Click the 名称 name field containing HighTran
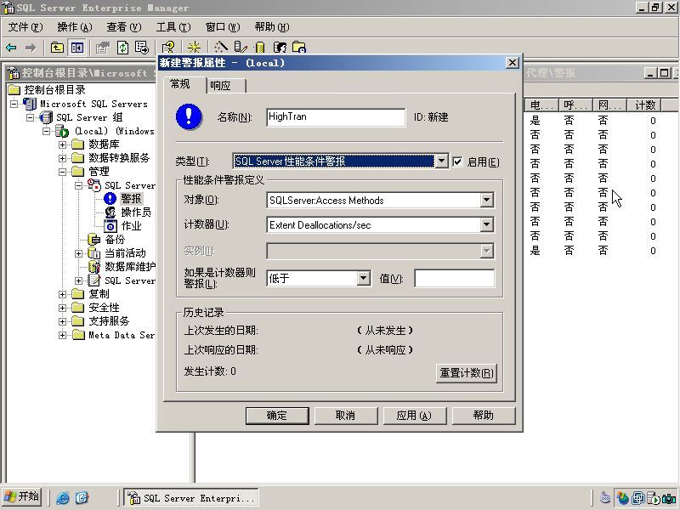Screen dimensions: 680x510 point(336,117)
